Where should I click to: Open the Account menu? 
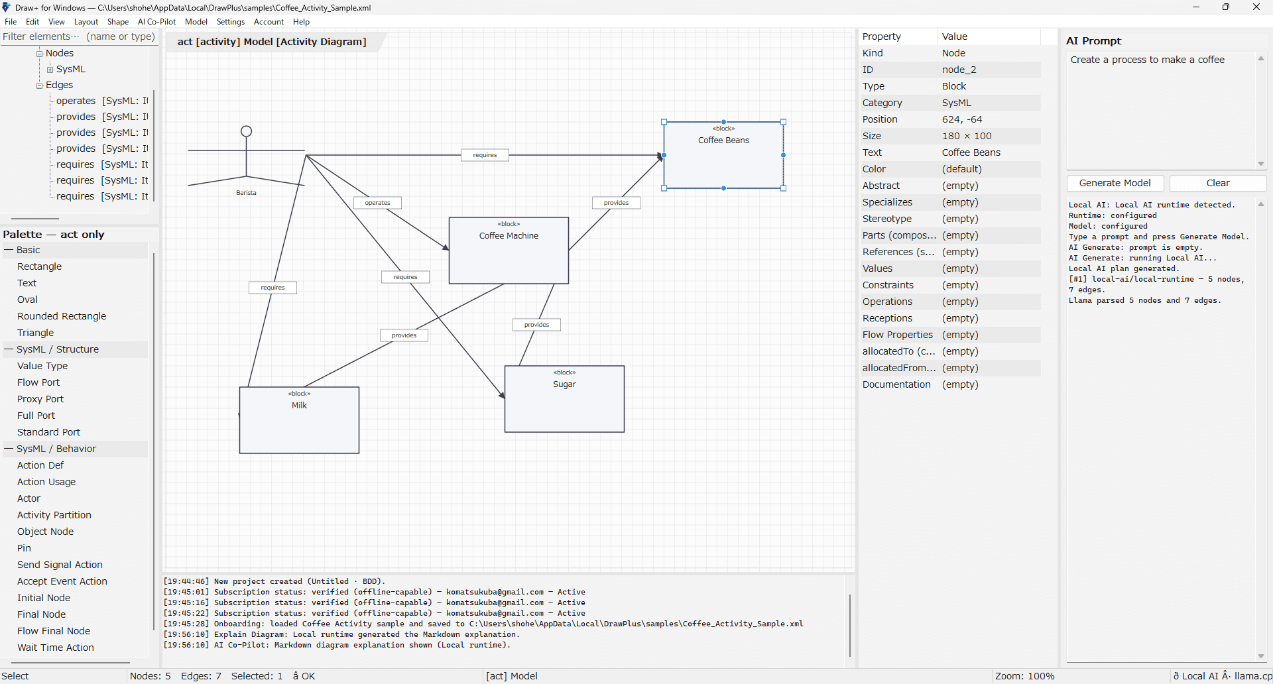pyautogui.click(x=269, y=22)
